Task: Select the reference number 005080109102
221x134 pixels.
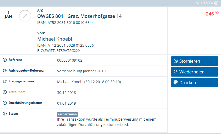Action: [x=70, y=60]
